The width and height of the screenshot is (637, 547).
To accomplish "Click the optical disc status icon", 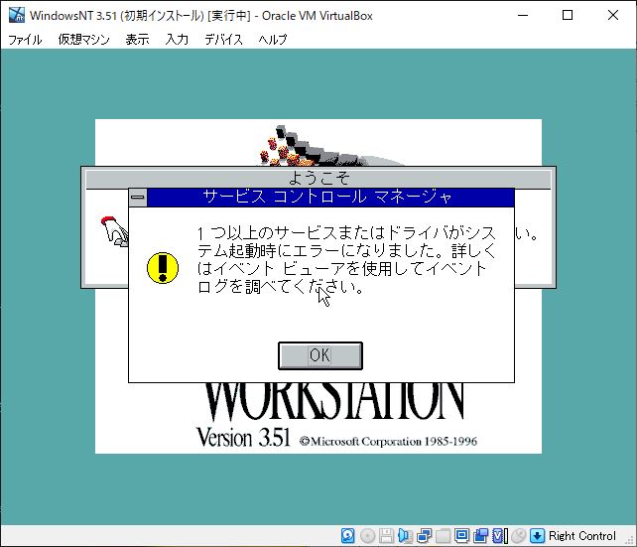I will tap(367, 536).
